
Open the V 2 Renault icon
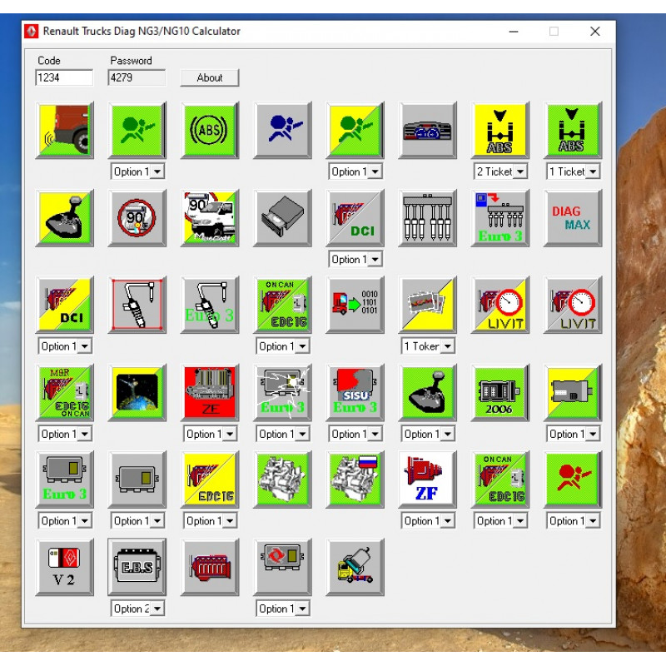coord(65,567)
